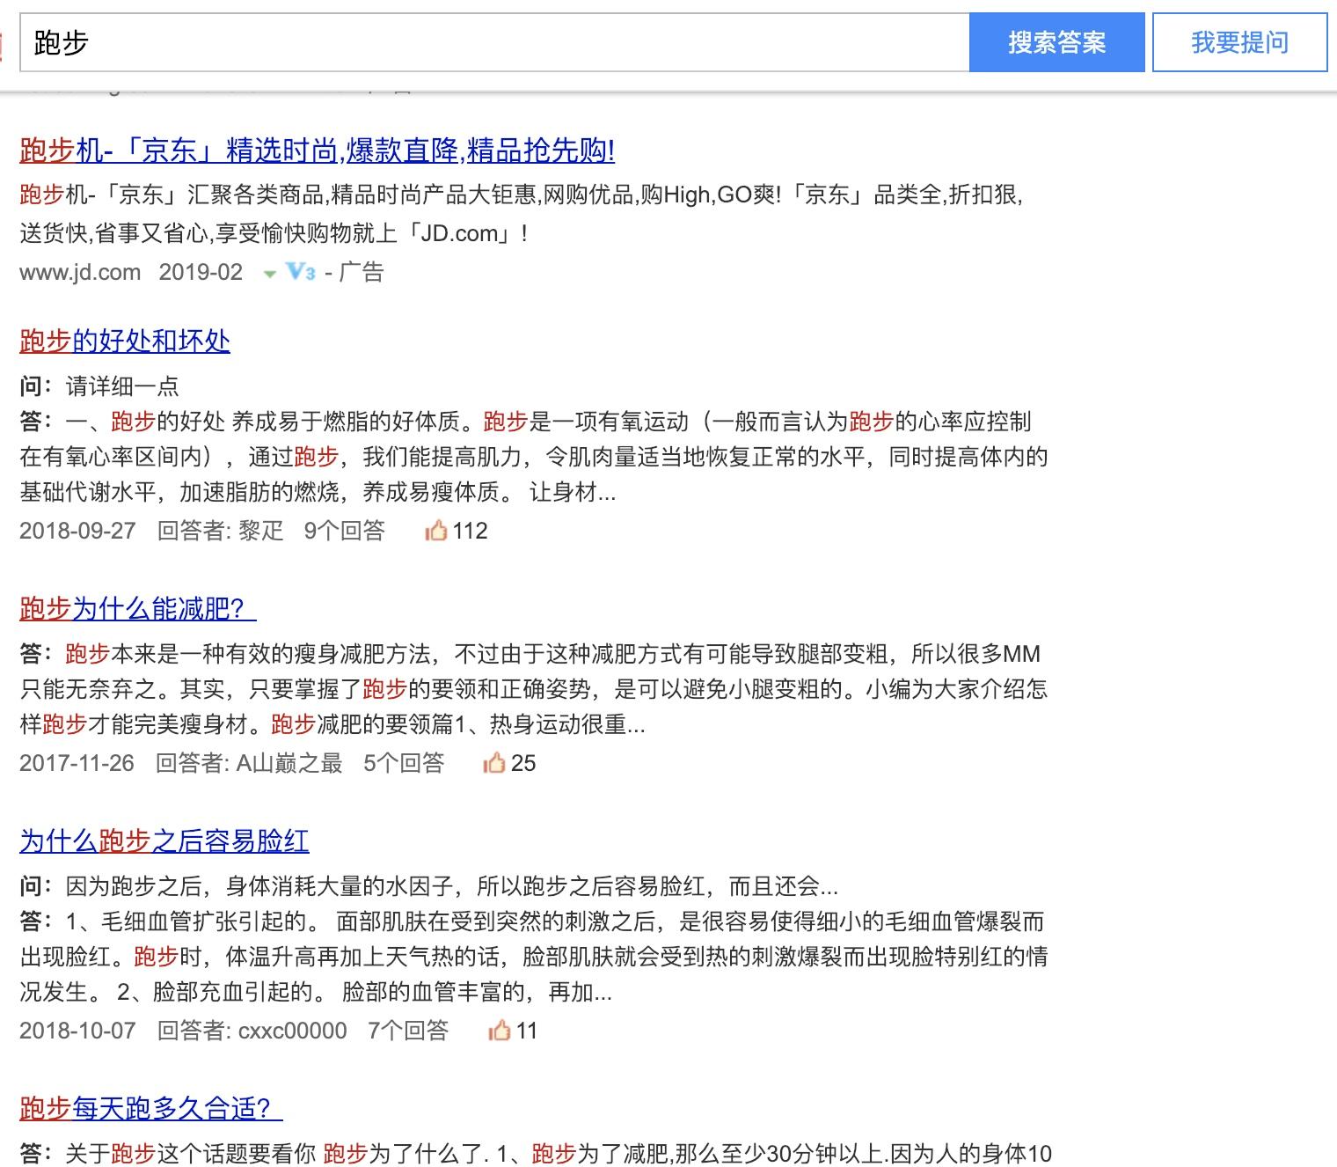Viewport: 1337px width, 1167px height.
Task: Open the 跑步为什么能减肥? question link
Action: coord(138,608)
